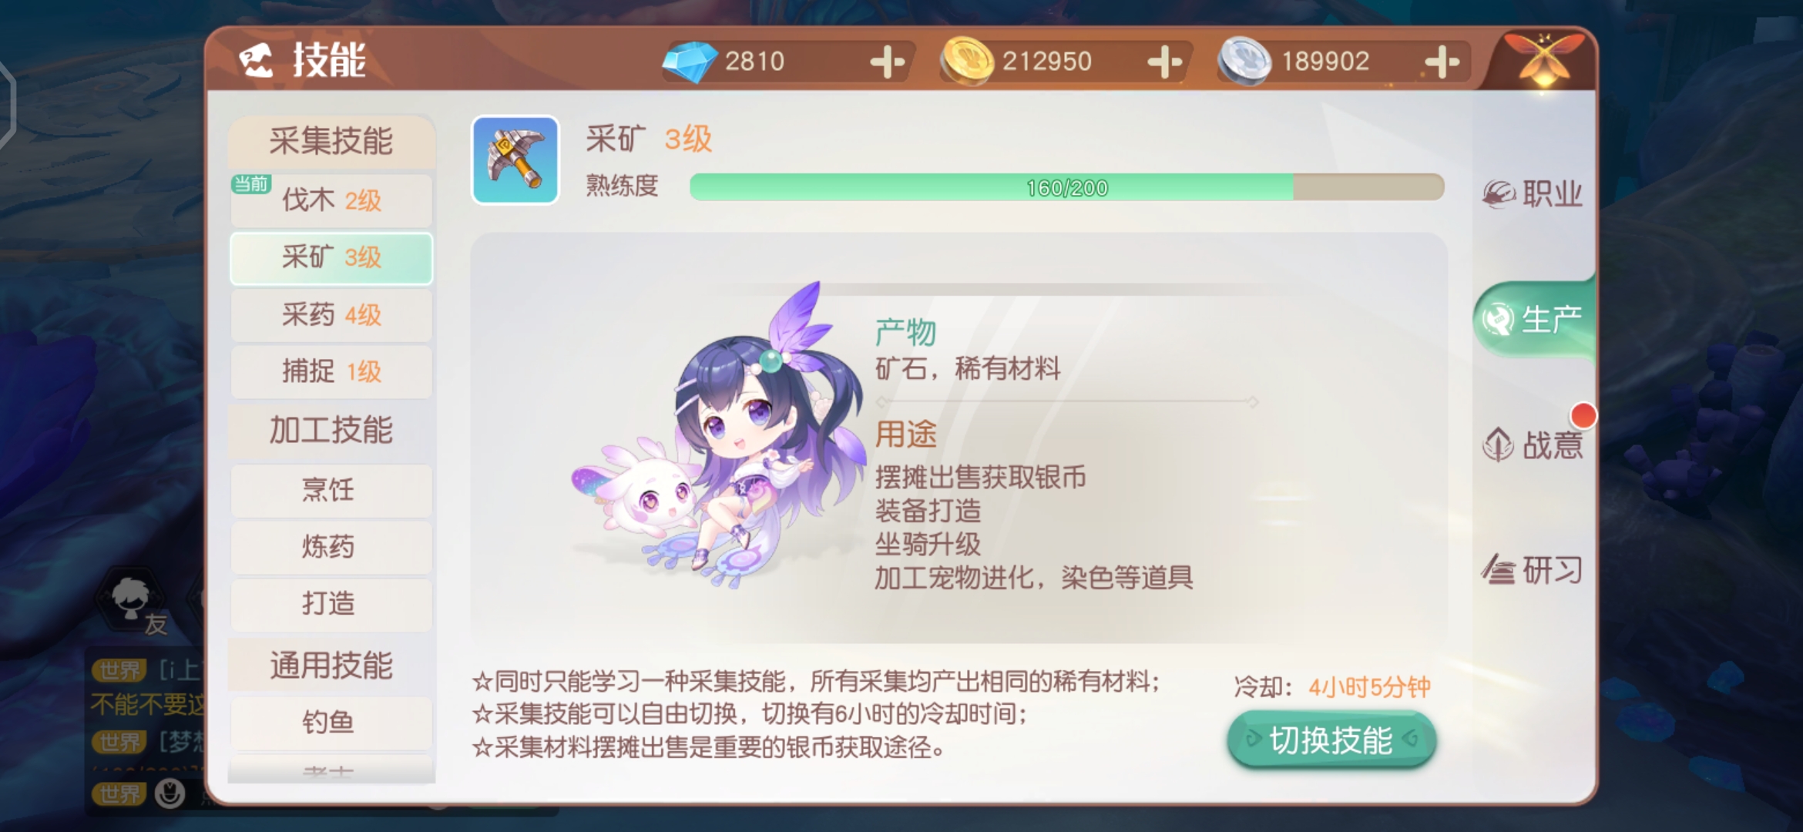Select the 捕捉 1级 skill
The height and width of the screenshot is (832, 1803).
(331, 371)
